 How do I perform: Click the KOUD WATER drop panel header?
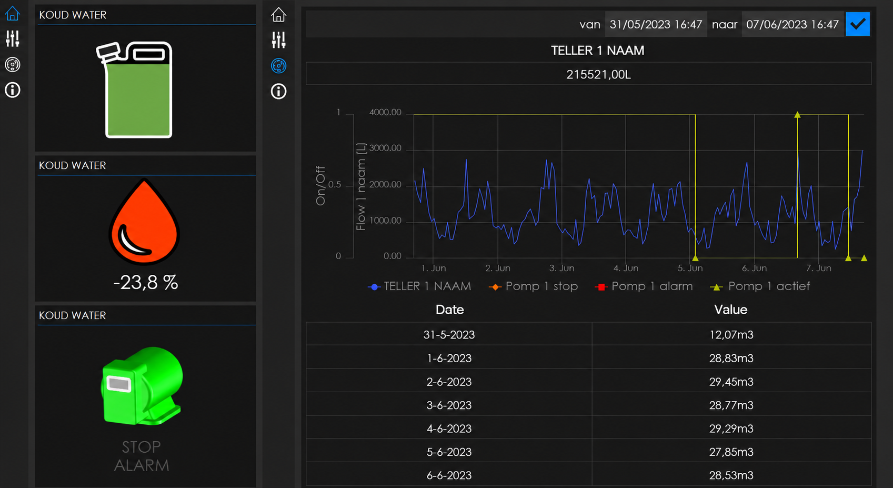[x=73, y=165]
